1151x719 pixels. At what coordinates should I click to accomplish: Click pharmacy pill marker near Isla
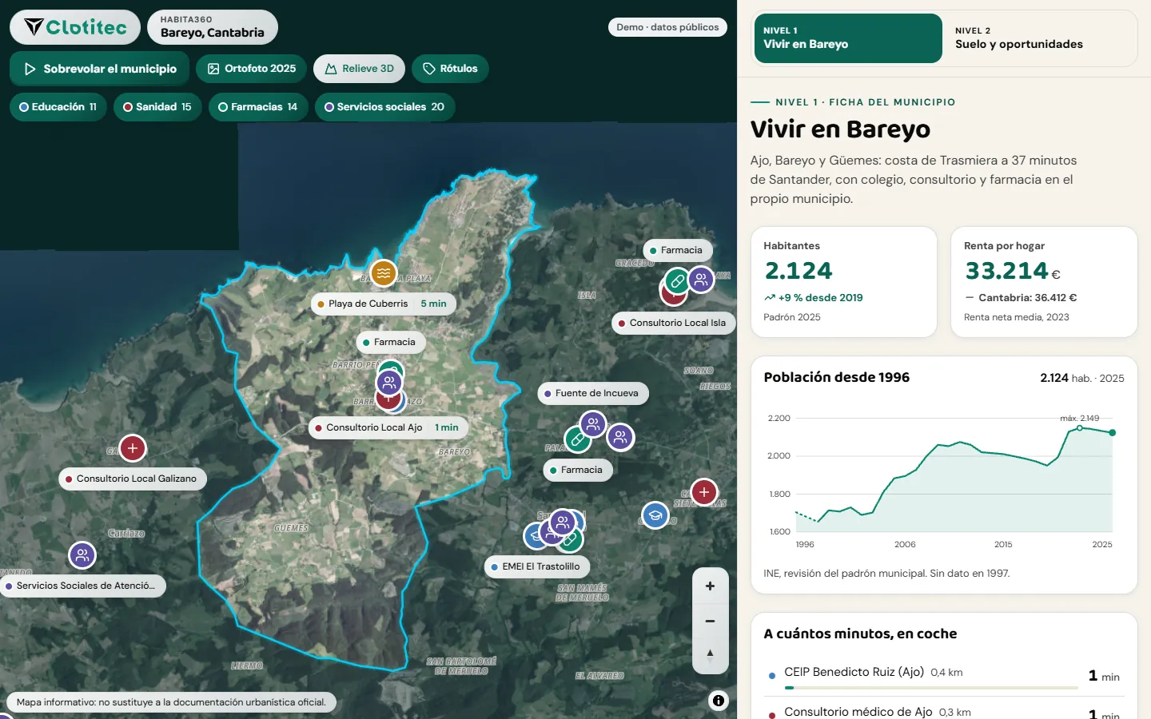click(x=678, y=281)
